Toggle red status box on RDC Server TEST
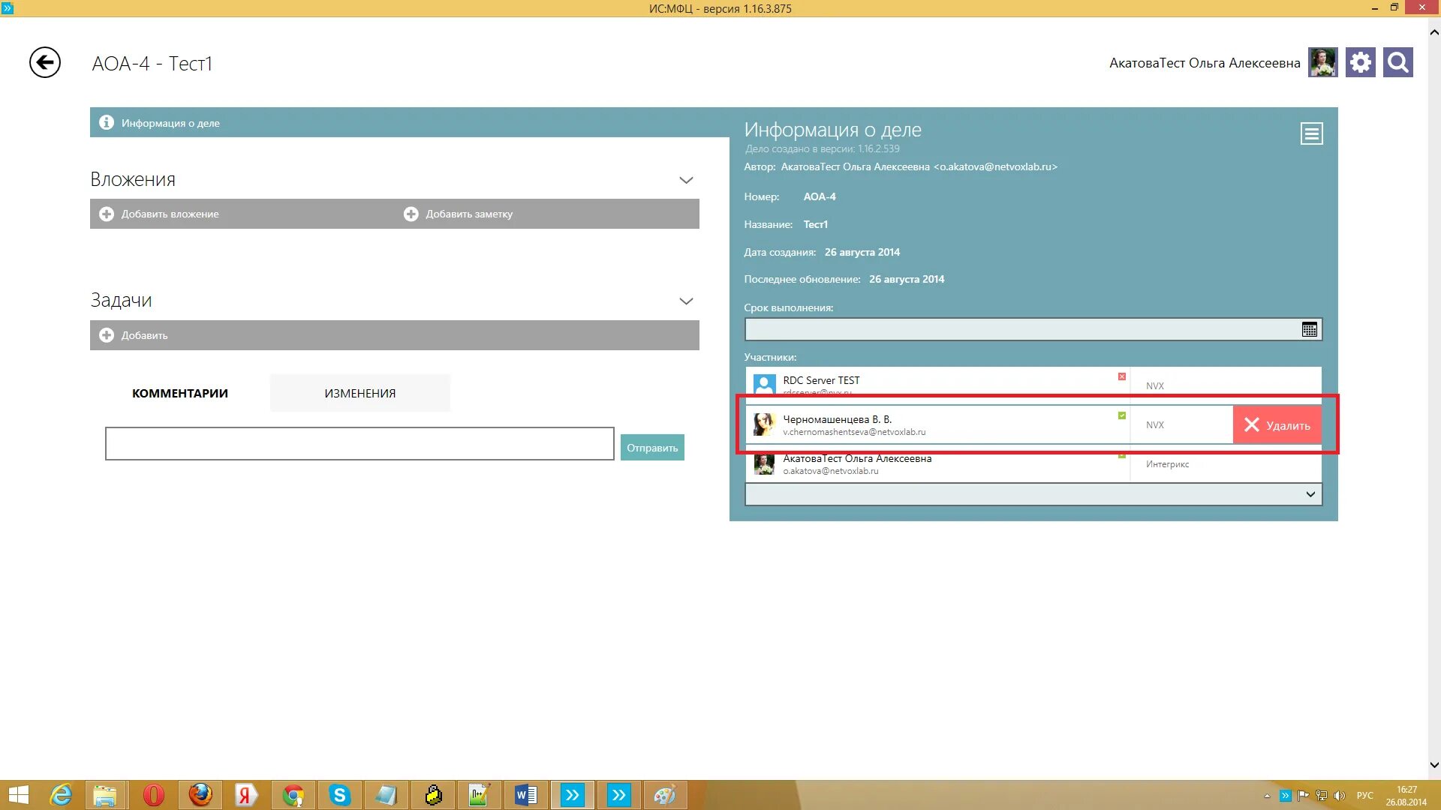Screen dimensions: 1441x810 click(1121, 376)
